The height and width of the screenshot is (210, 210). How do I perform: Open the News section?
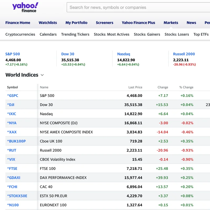pyautogui.click(x=191, y=23)
